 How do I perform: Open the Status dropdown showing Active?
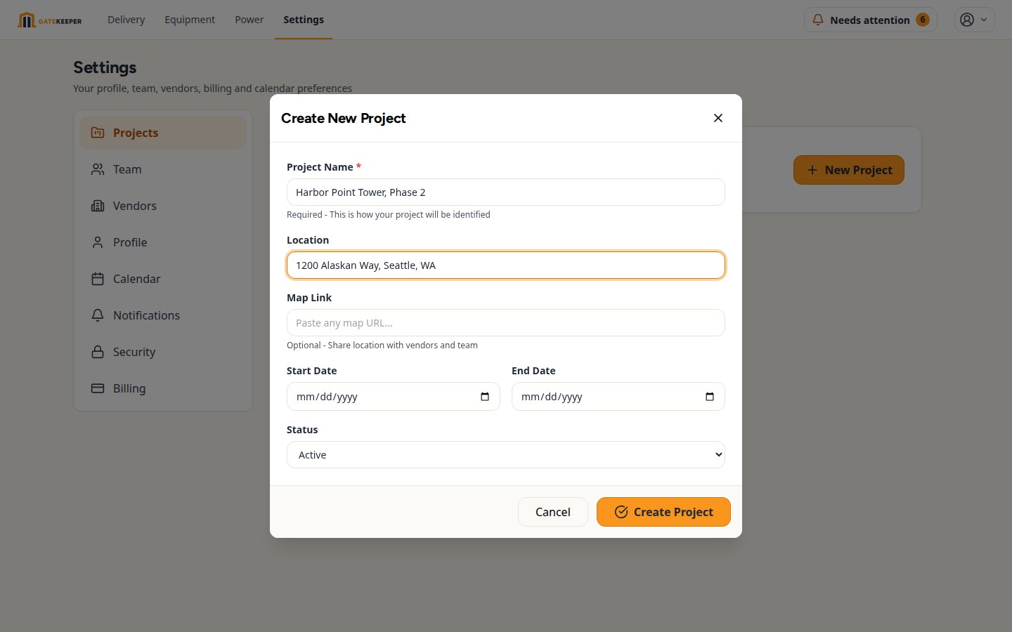tap(506, 454)
